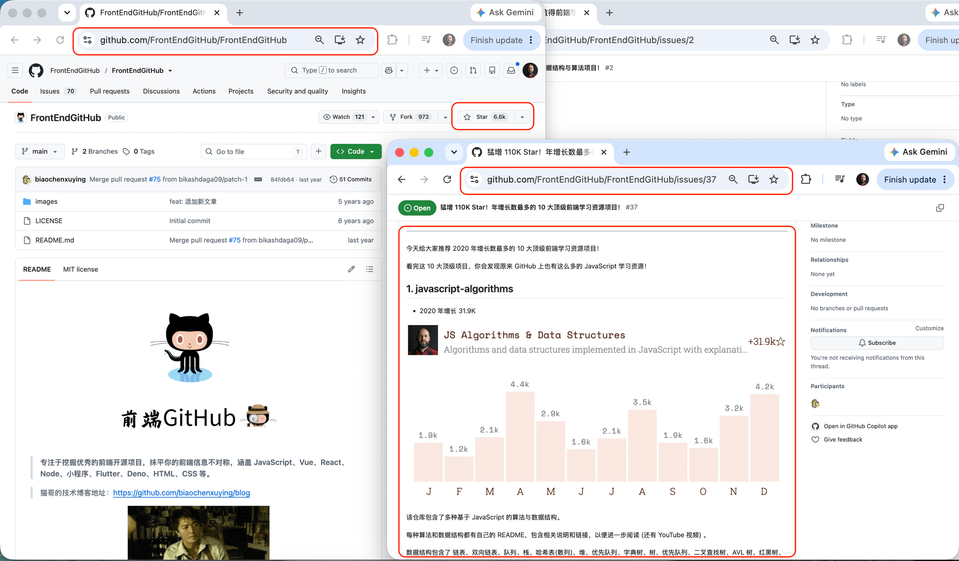Bookmark the issues/2 page with star icon
The width and height of the screenshot is (959, 561).
pyautogui.click(x=815, y=40)
